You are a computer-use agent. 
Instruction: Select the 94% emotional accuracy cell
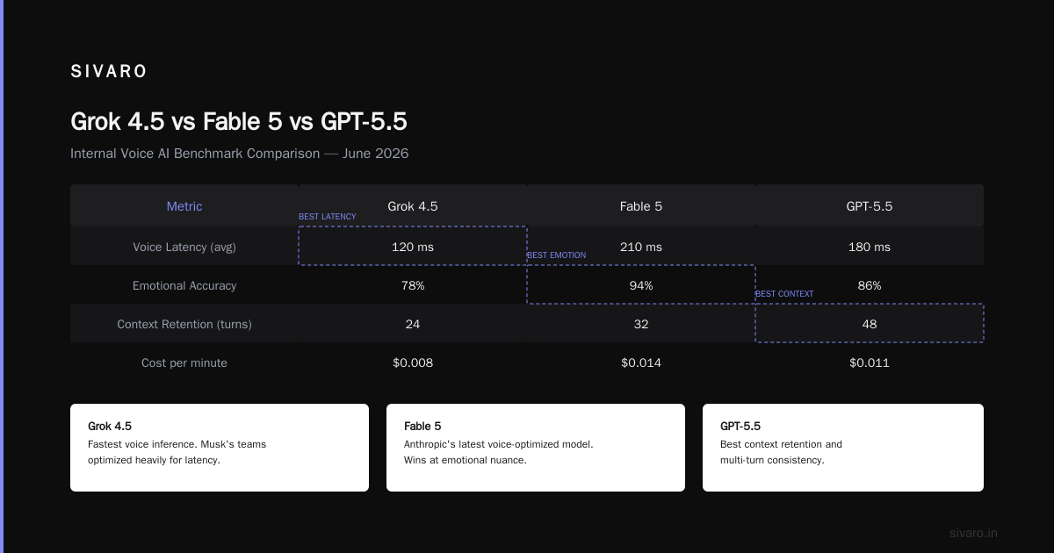click(x=641, y=285)
